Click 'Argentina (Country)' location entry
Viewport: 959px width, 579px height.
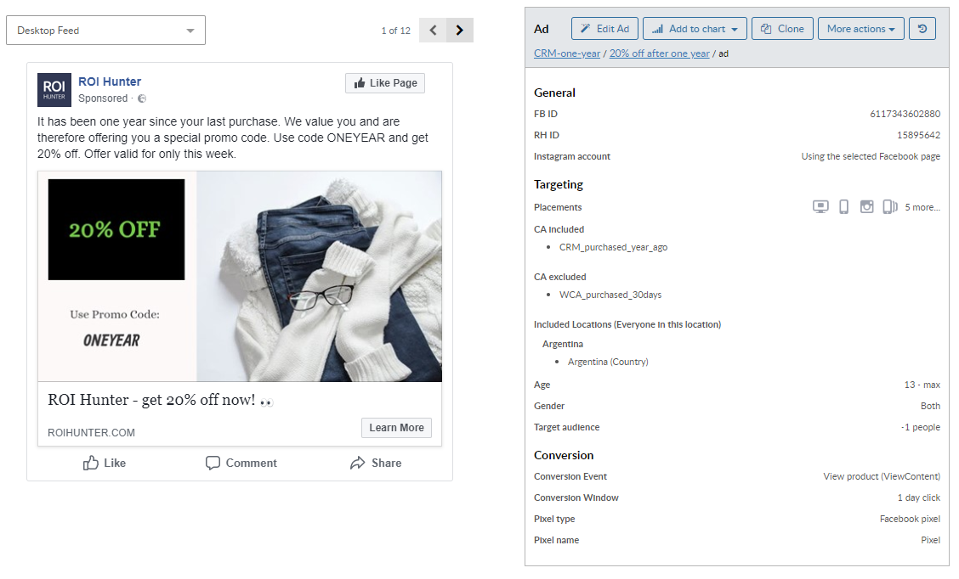608,363
